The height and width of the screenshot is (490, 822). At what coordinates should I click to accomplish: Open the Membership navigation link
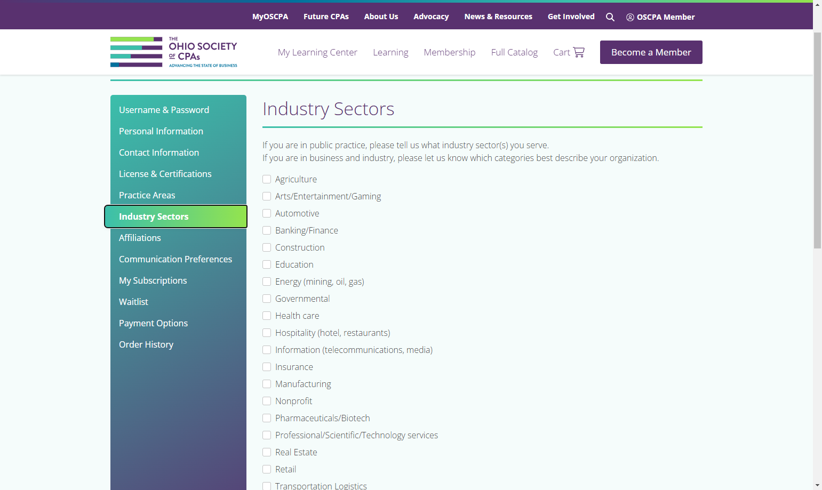(x=450, y=52)
